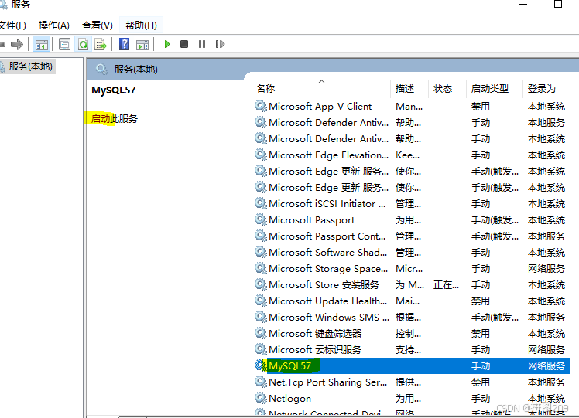This screenshot has height=418, width=579.
Task: Click the Kee... description of Edge Elevation
Action: (408, 155)
